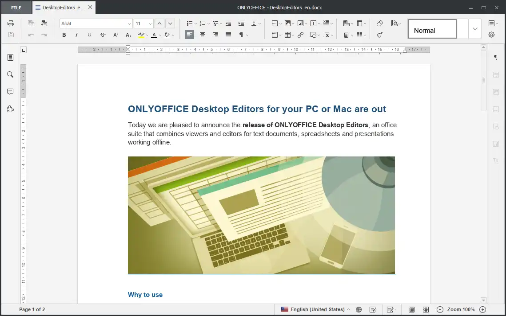
Task: Paste with the paste icon
Action: pos(44,23)
